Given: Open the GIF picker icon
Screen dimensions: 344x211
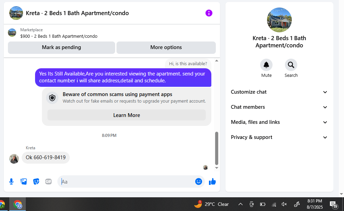Looking at the screenshot, I should click(48, 181).
